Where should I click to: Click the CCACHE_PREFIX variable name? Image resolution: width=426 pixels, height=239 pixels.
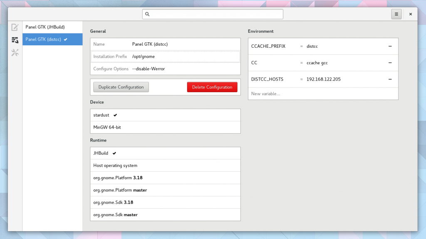pyautogui.click(x=268, y=46)
